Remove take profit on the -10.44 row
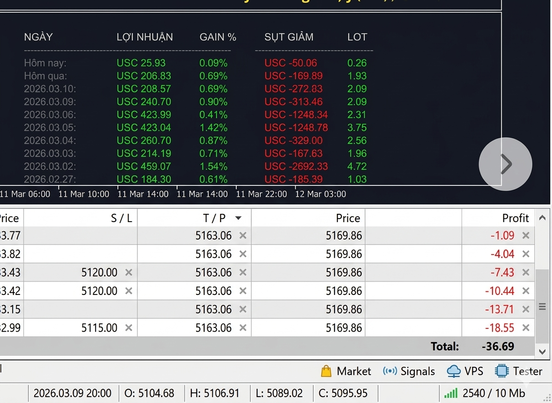 (243, 291)
